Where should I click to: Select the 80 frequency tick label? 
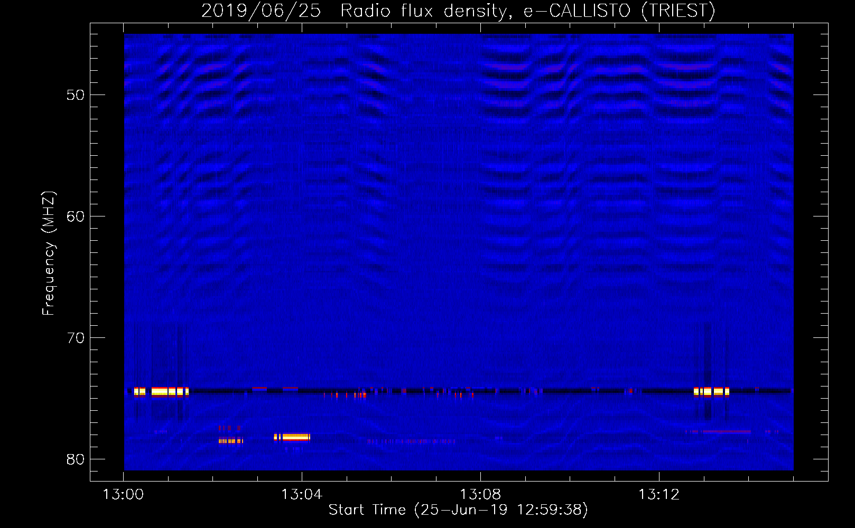(x=76, y=459)
